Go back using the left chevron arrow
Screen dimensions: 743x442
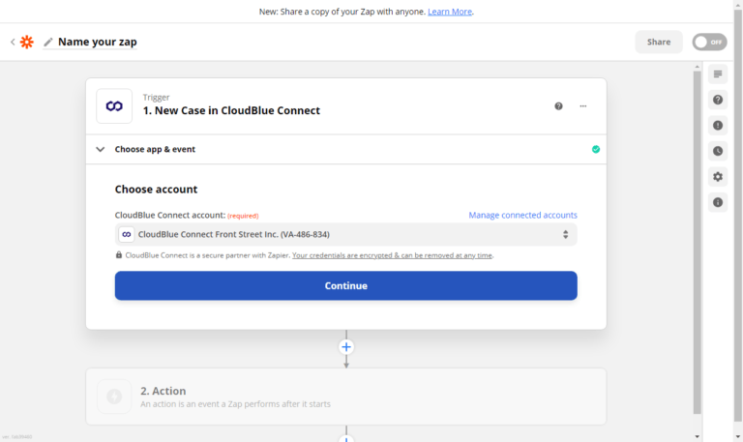point(13,42)
